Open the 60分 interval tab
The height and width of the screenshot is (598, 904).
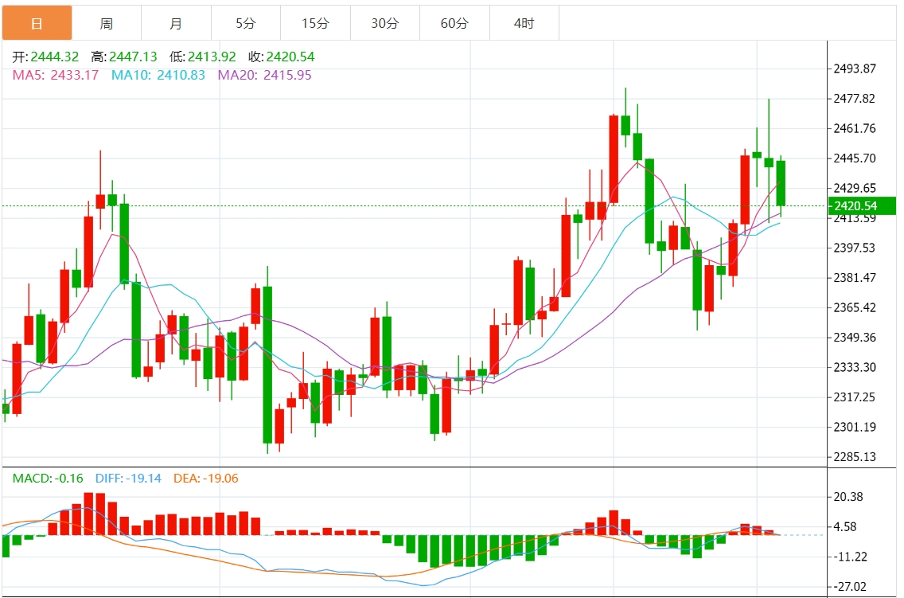point(455,23)
